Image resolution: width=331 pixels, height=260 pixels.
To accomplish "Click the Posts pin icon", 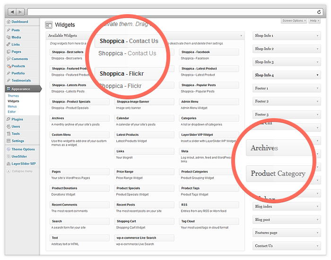I will pyautogui.click(x=9, y=30).
